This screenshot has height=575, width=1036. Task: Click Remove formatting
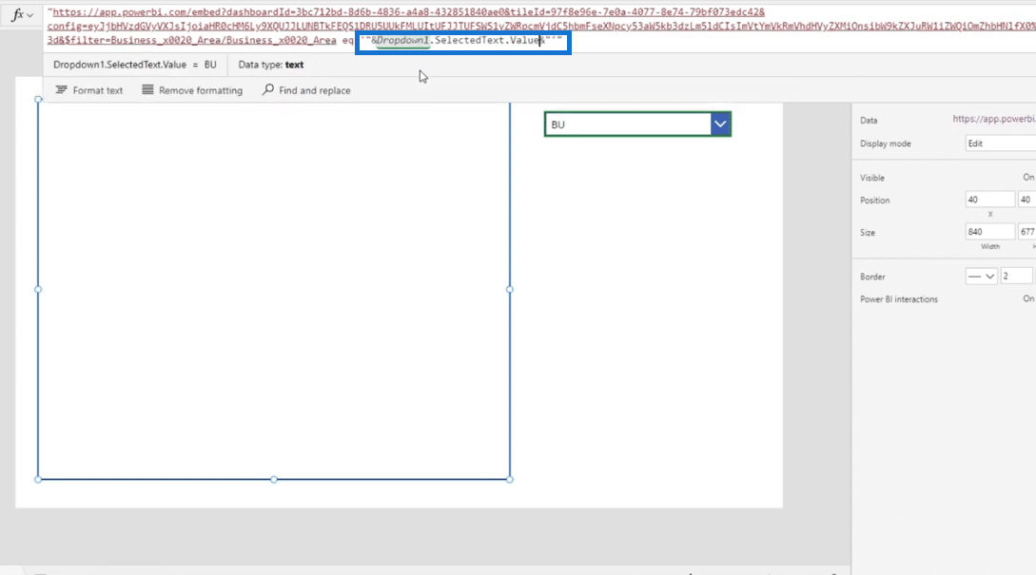[x=192, y=90]
